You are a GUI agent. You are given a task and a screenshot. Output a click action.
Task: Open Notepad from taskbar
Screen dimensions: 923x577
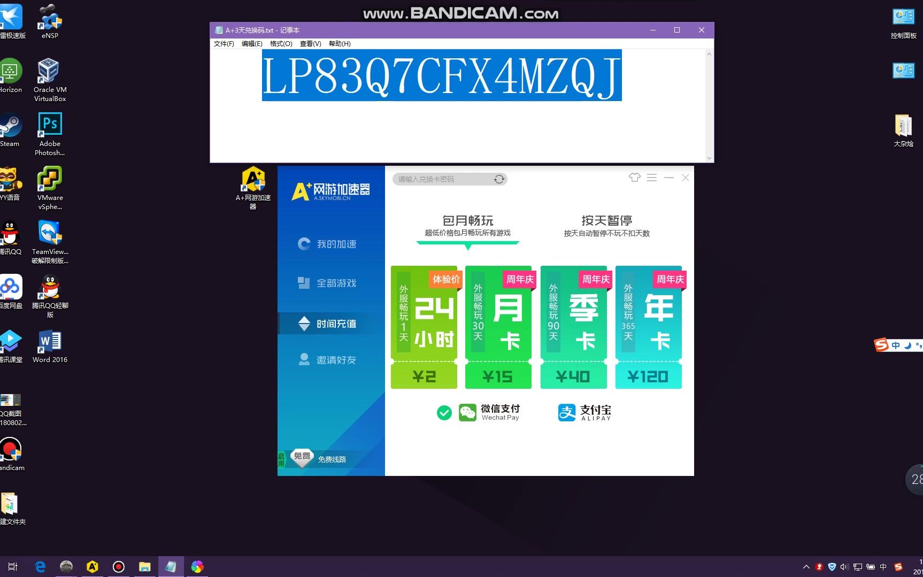click(171, 567)
